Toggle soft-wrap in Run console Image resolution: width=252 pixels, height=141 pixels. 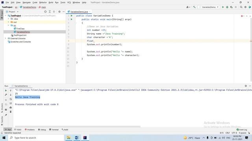click(x=11, y=99)
